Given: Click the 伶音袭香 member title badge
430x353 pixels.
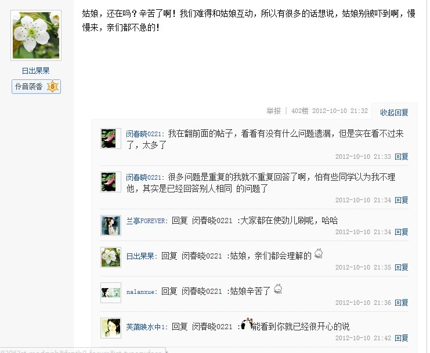Looking at the screenshot, I should coord(36,86).
